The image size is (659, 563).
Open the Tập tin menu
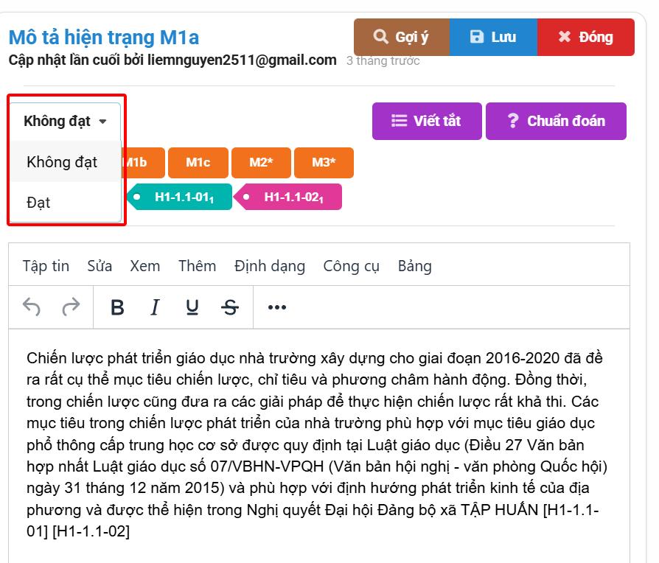46,266
